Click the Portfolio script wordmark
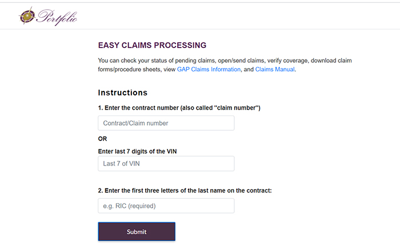 coord(57,17)
